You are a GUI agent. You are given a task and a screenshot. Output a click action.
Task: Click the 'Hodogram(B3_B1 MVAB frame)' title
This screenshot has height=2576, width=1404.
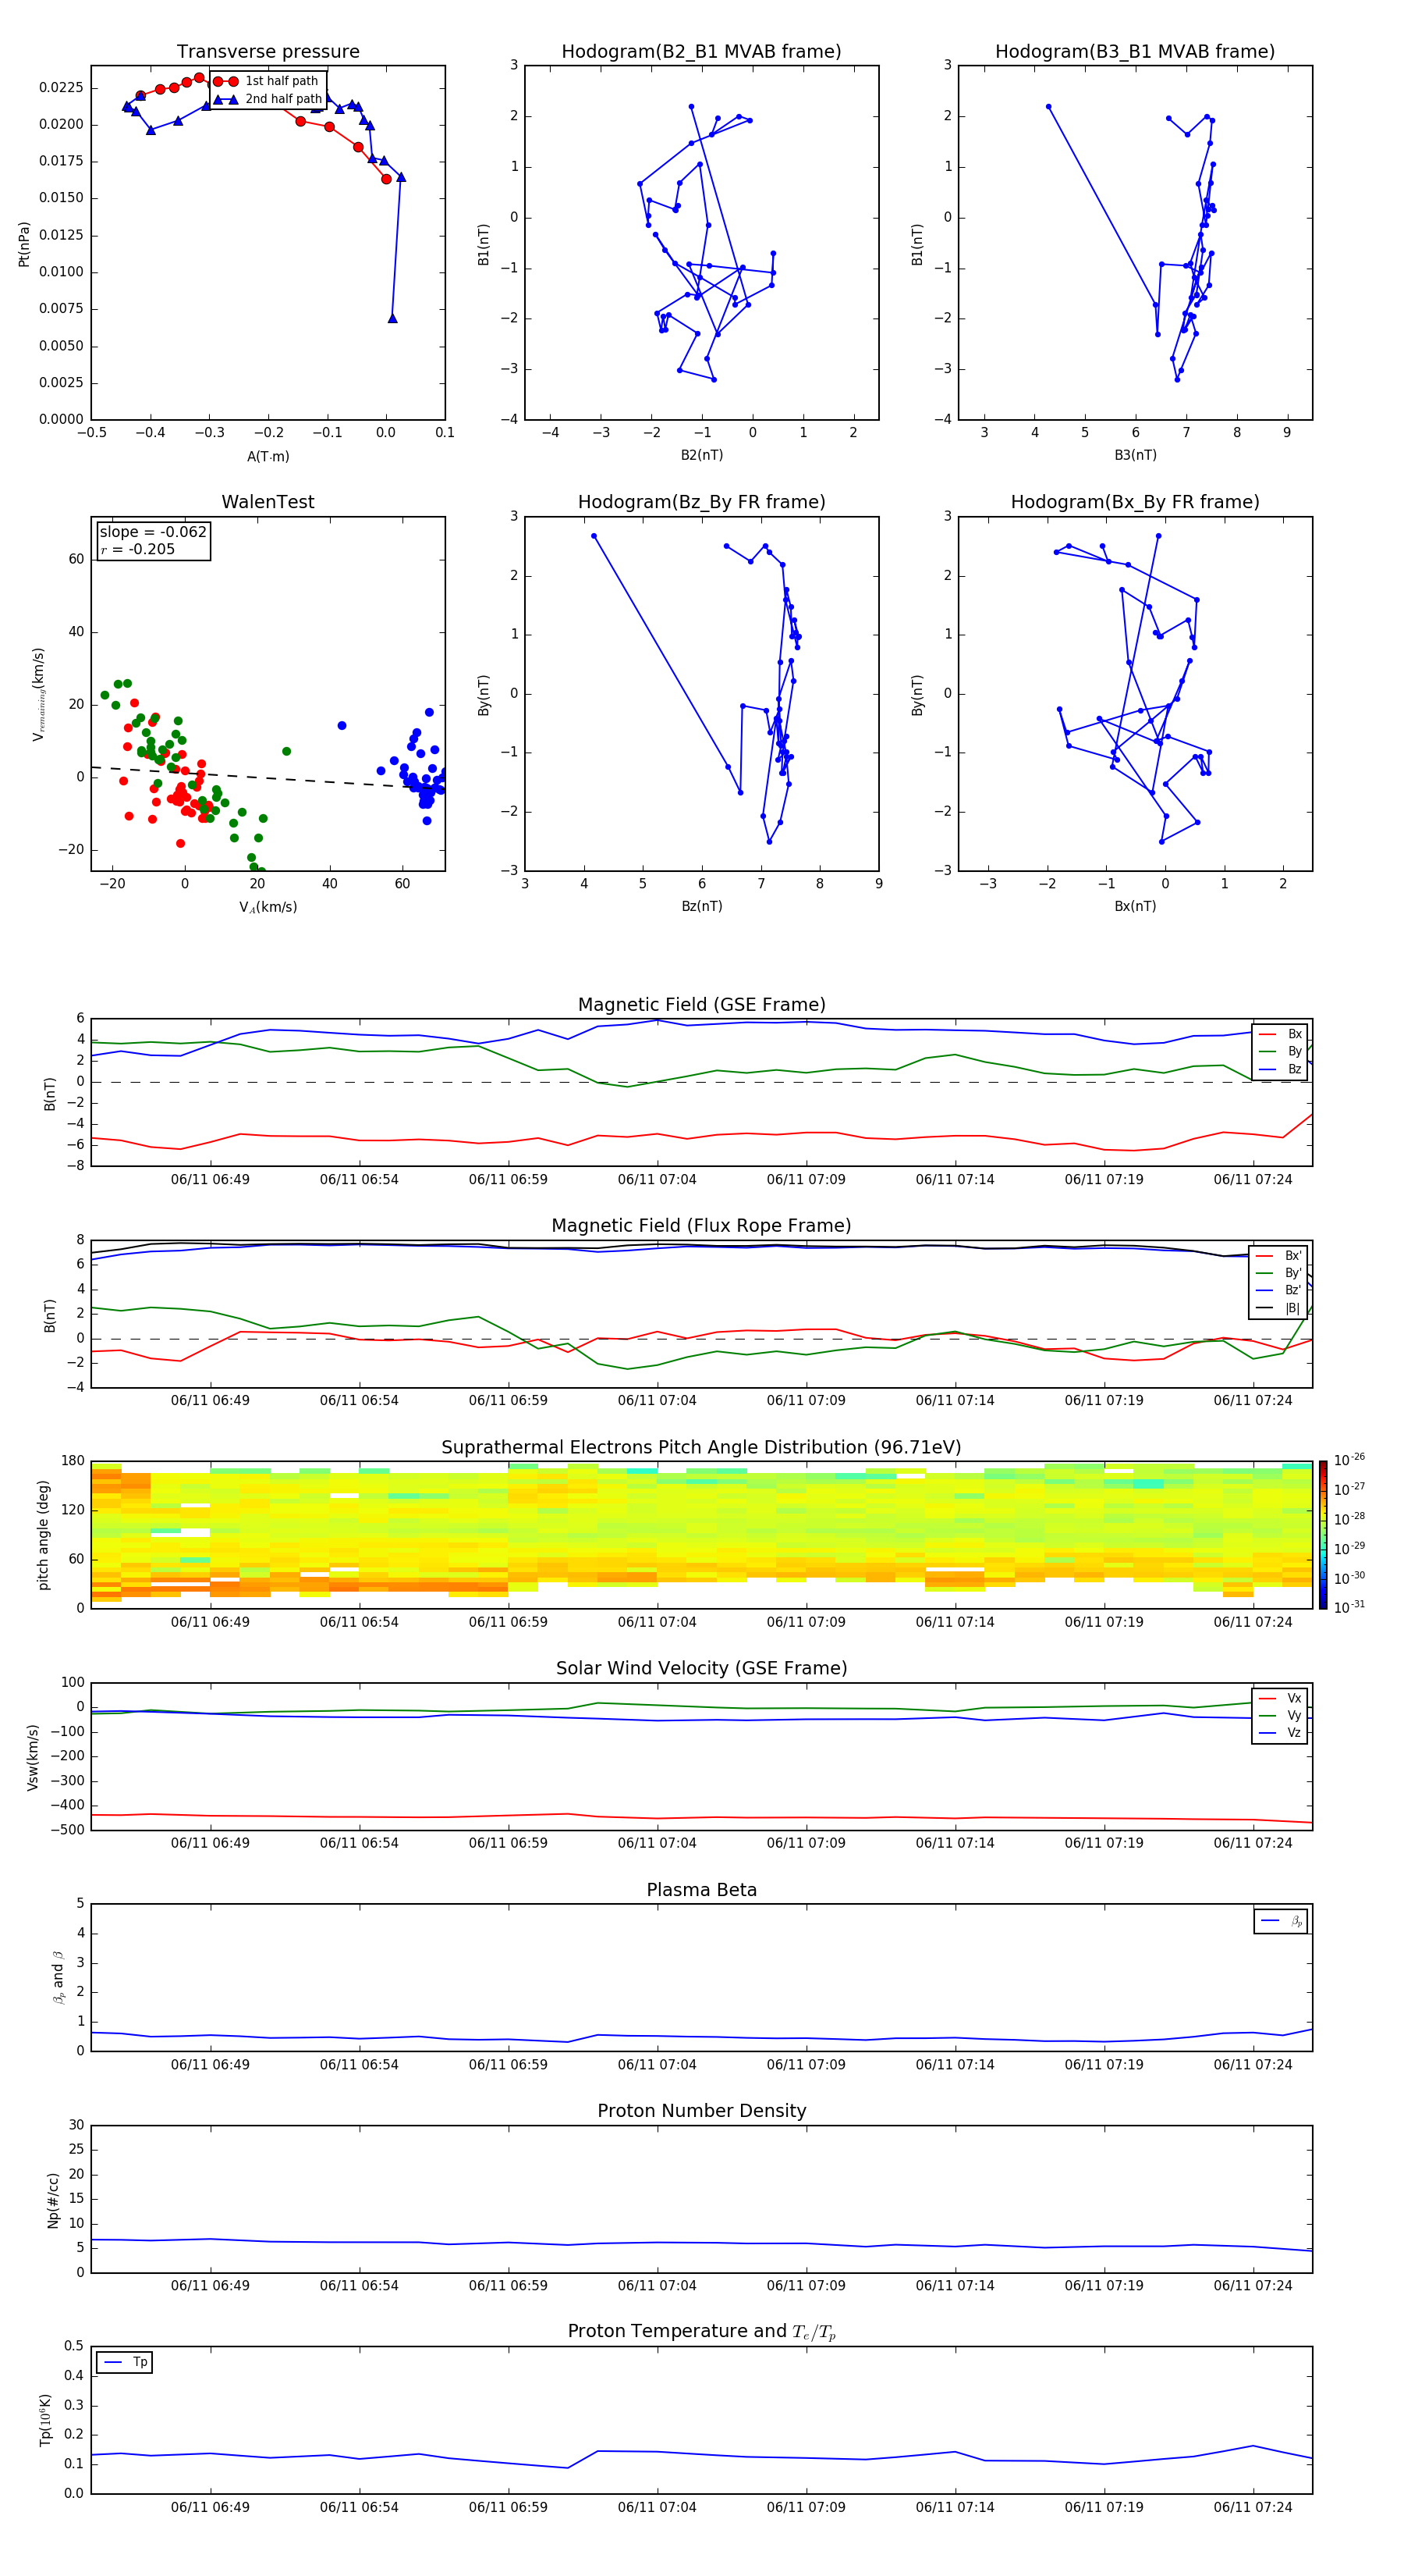click(x=1135, y=52)
